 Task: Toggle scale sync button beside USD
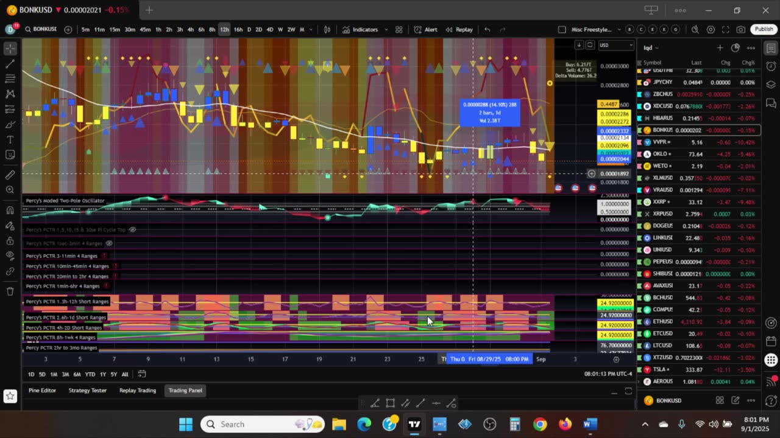(x=590, y=45)
